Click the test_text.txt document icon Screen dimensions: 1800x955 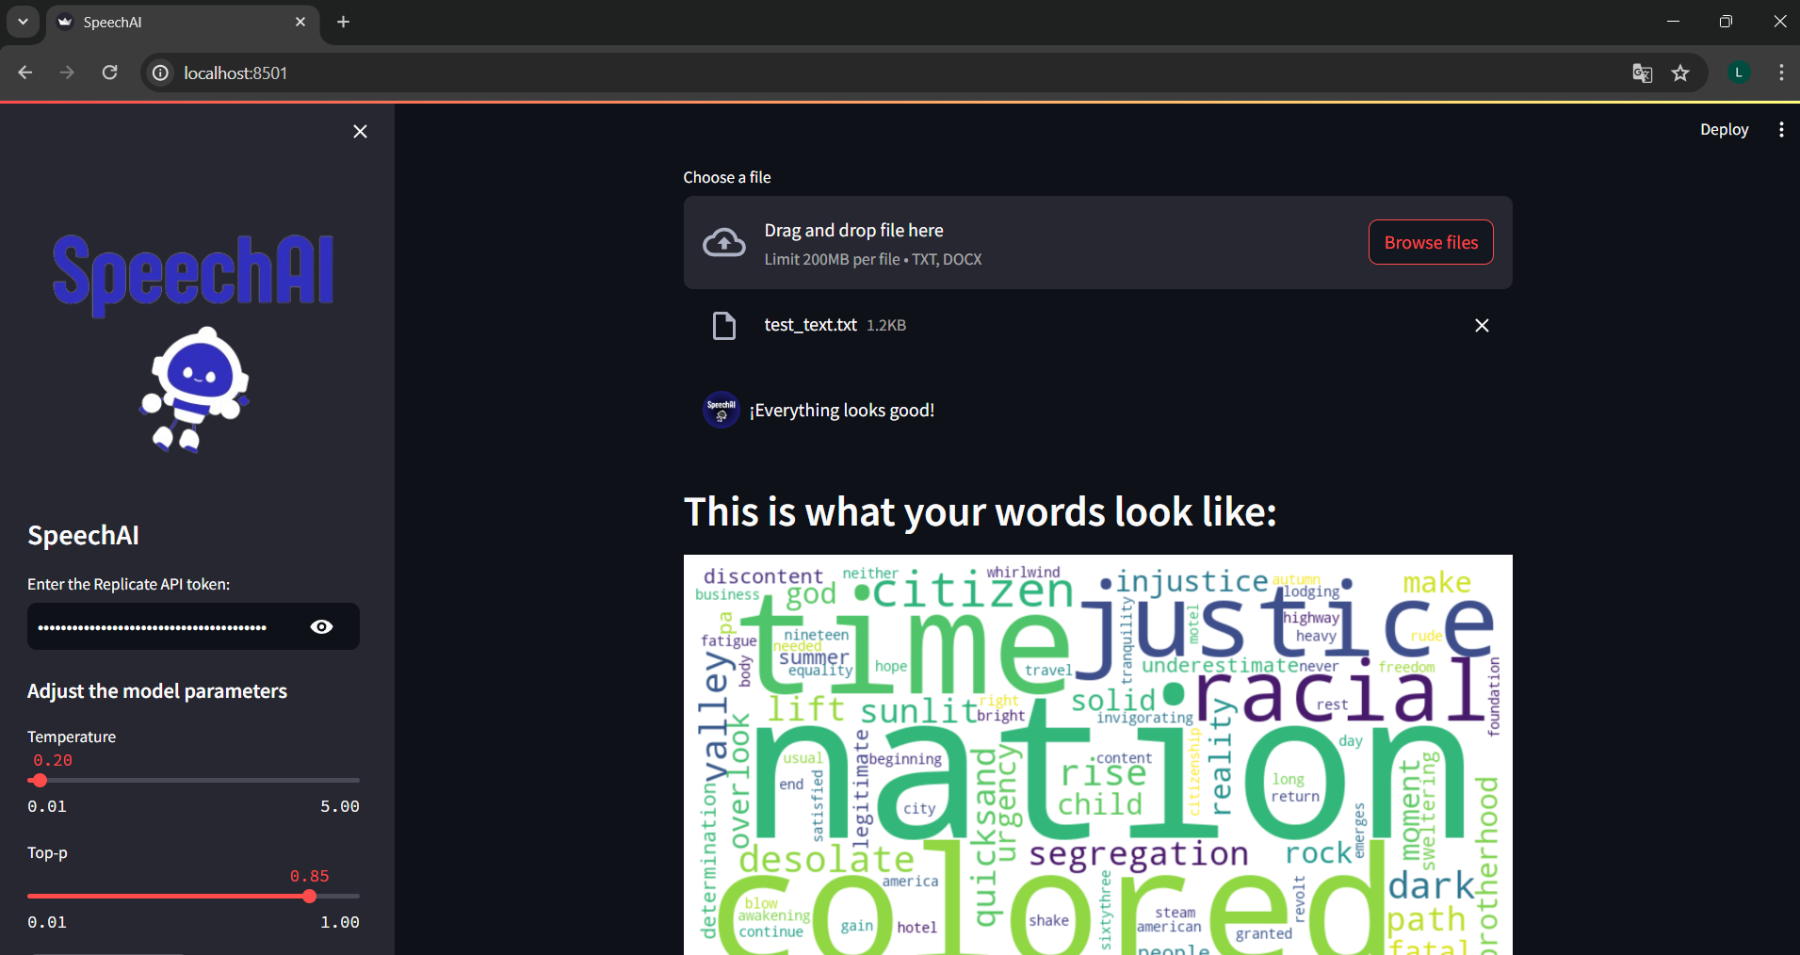pos(724,326)
